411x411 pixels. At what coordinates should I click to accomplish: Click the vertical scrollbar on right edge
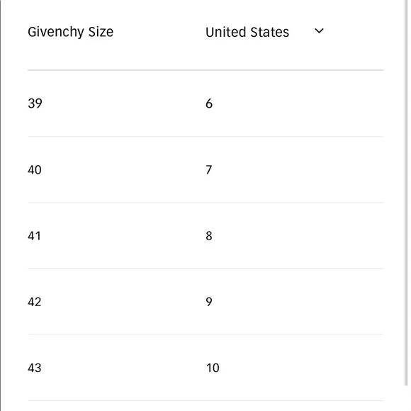[x=406, y=193]
